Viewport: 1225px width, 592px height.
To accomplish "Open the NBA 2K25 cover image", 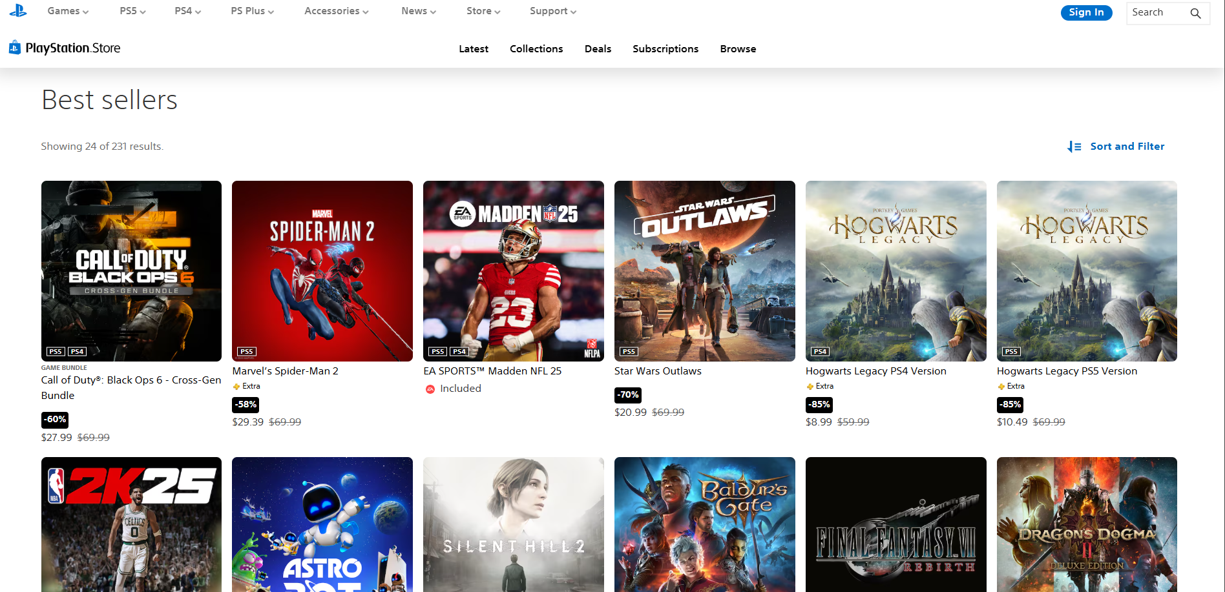I will (131, 524).
